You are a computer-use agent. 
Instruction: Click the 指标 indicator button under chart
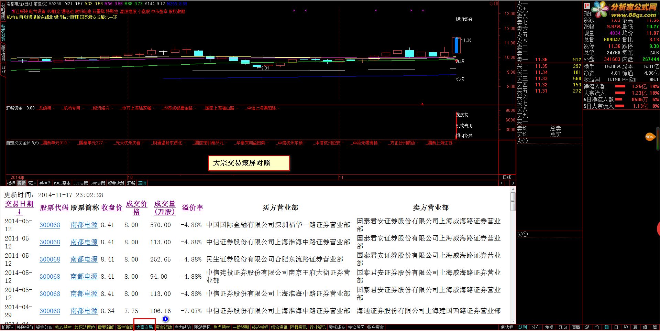point(11,183)
